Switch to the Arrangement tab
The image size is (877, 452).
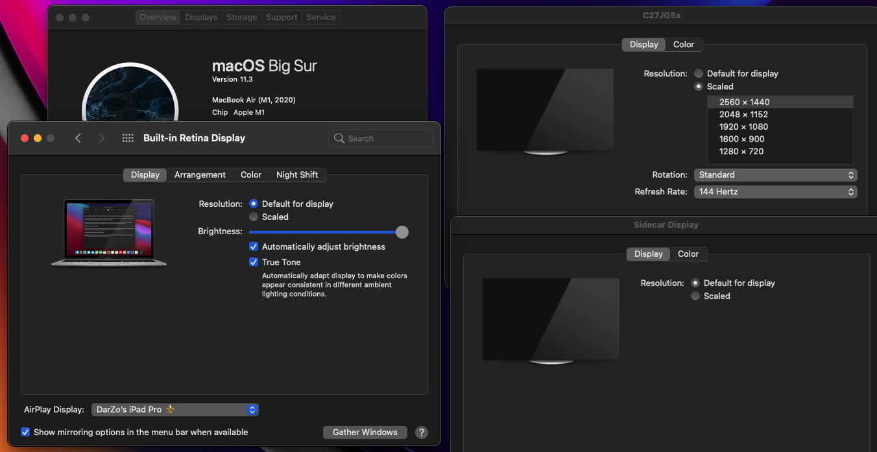[200, 175]
